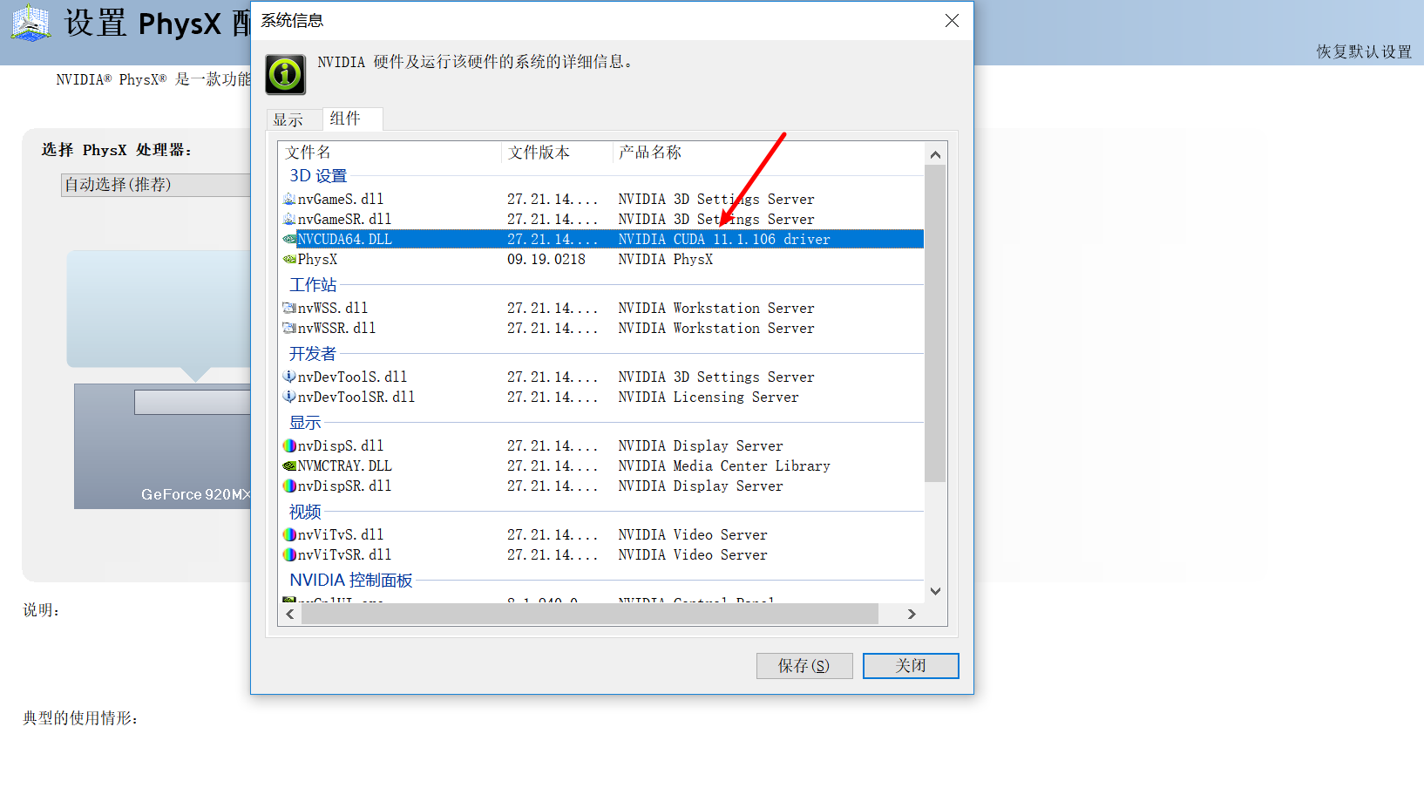Click the 显示 group header in the list
1424x795 pixels.
305,423
